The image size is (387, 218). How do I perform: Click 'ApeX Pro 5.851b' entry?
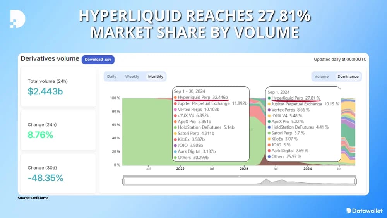[x=192, y=122]
